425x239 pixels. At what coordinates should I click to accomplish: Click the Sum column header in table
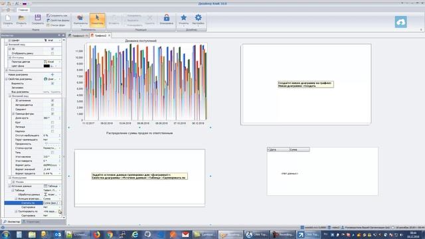pyautogui.click(x=299, y=149)
